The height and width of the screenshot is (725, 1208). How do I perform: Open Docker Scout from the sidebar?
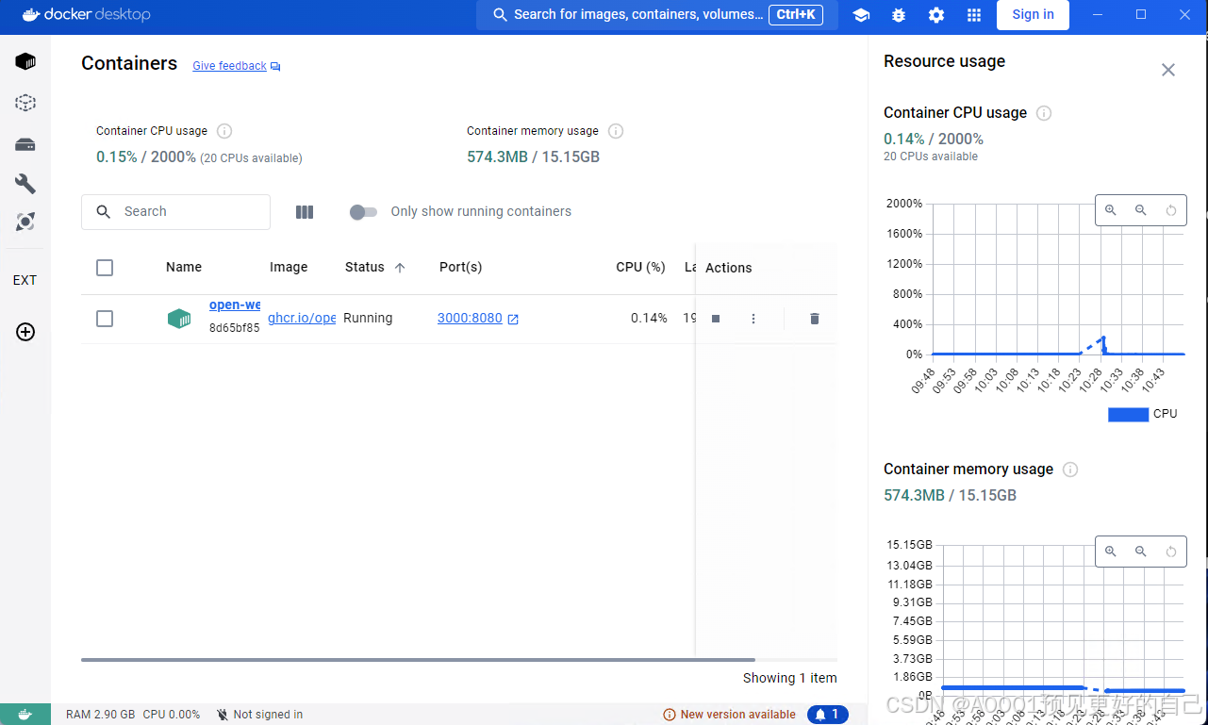pos(25,221)
